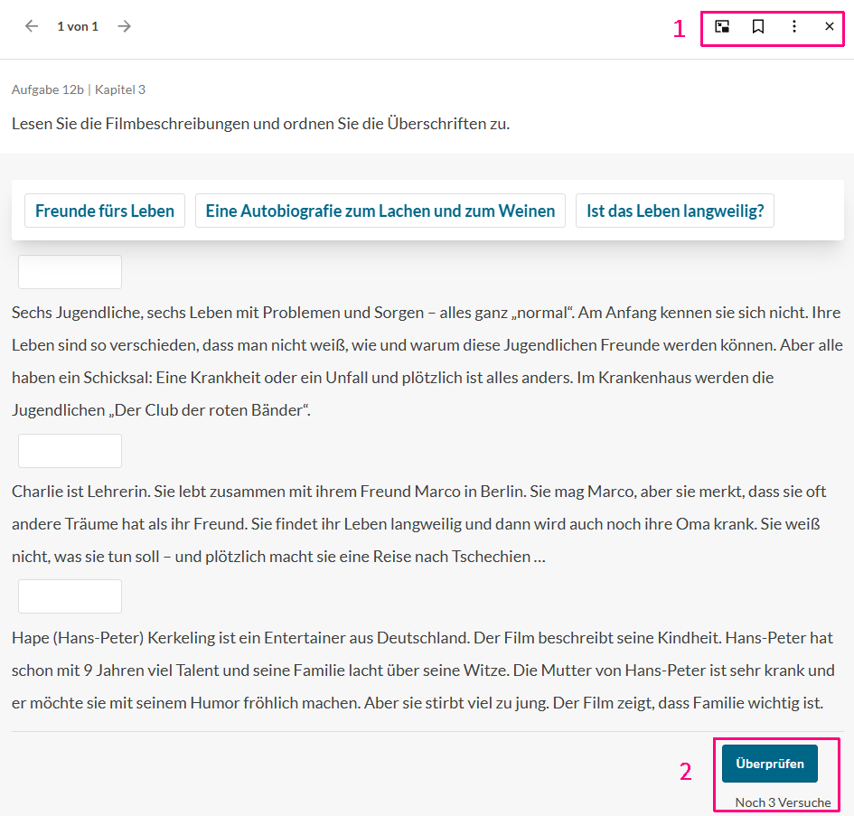Go to the next exercise arrow
The image size is (854, 816).
[124, 26]
